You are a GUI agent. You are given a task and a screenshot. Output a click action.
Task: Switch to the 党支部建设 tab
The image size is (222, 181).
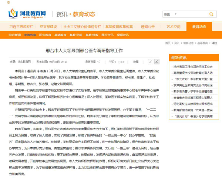[48, 27]
